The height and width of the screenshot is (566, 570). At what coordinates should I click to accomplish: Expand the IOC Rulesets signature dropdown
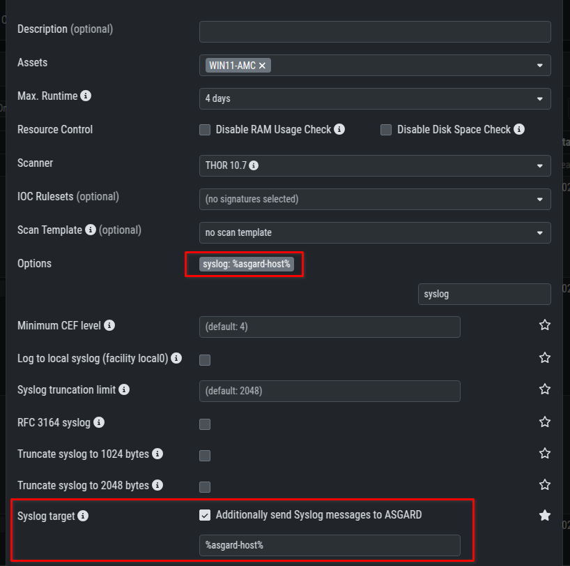click(x=375, y=199)
